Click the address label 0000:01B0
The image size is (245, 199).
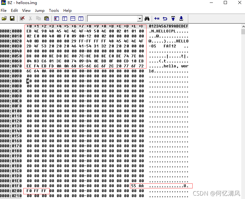pyautogui.click(x=11, y=166)
